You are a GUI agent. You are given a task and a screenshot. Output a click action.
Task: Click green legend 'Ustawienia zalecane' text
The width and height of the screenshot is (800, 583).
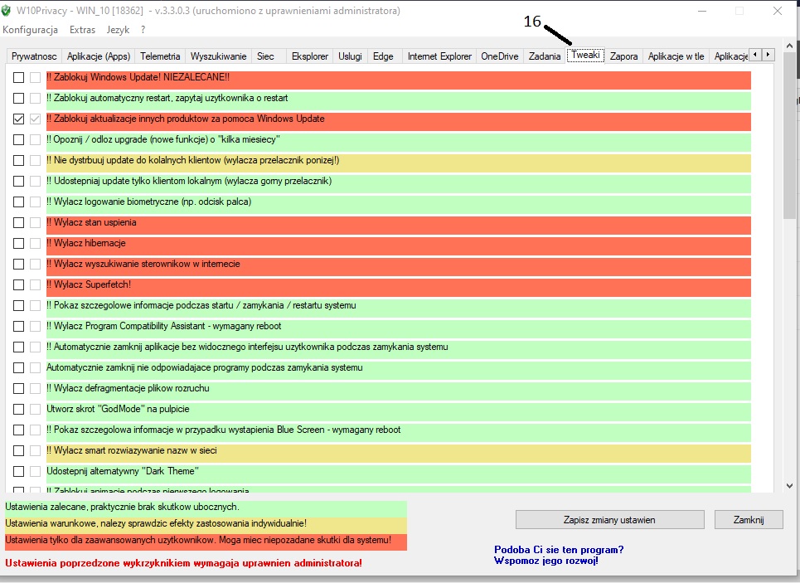point(122,507)
